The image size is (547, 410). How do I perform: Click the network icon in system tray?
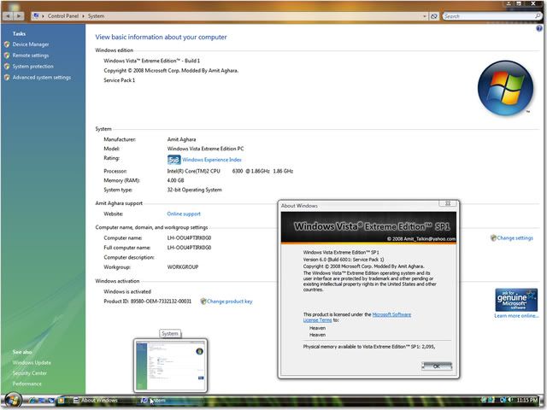coord(503,400)
